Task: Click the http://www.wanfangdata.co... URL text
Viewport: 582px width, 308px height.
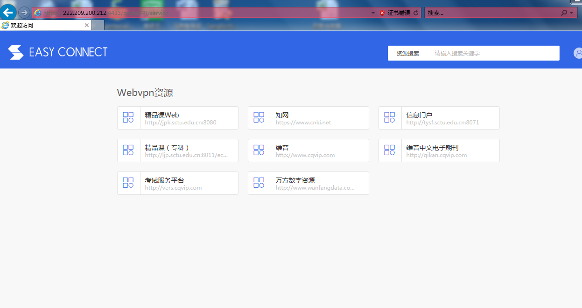Action: point(315,188)
